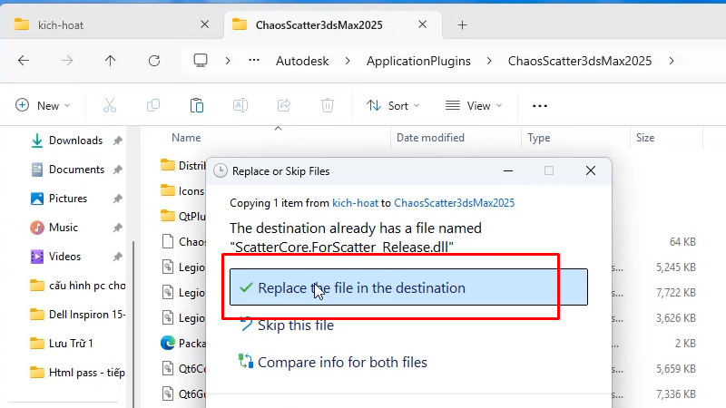
Task: Open the cấu hình pc folder in sidebar
Action: click(x=77, y=286)
